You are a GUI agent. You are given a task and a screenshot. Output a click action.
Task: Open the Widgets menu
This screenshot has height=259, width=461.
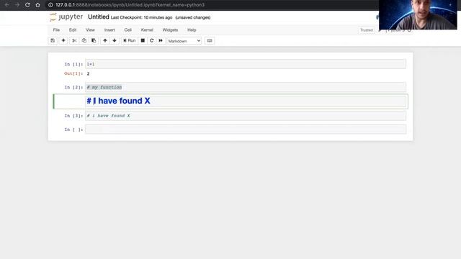click(x=170, y=30)
